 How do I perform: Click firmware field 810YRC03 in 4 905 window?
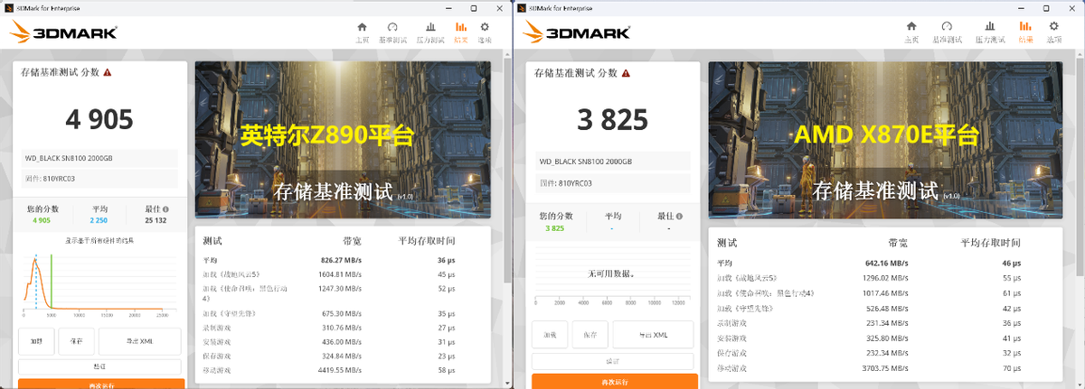coord(99,178)
